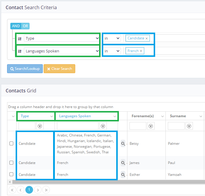The width and height of the screenshot is (205, 196).
Task: Click the horizontal scrollbar left arrow
Action: pos(10,182)
